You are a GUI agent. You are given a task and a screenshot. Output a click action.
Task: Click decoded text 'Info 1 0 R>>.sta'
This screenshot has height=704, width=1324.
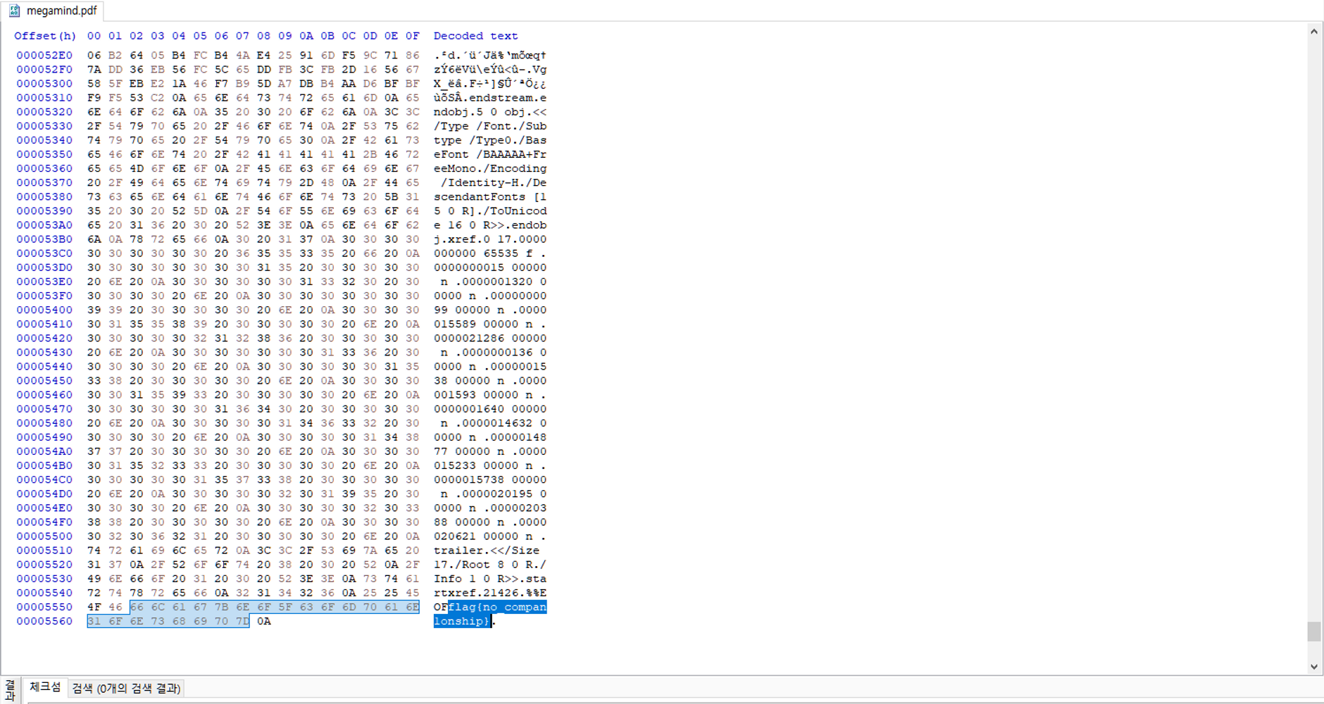[x=490, y=579]
